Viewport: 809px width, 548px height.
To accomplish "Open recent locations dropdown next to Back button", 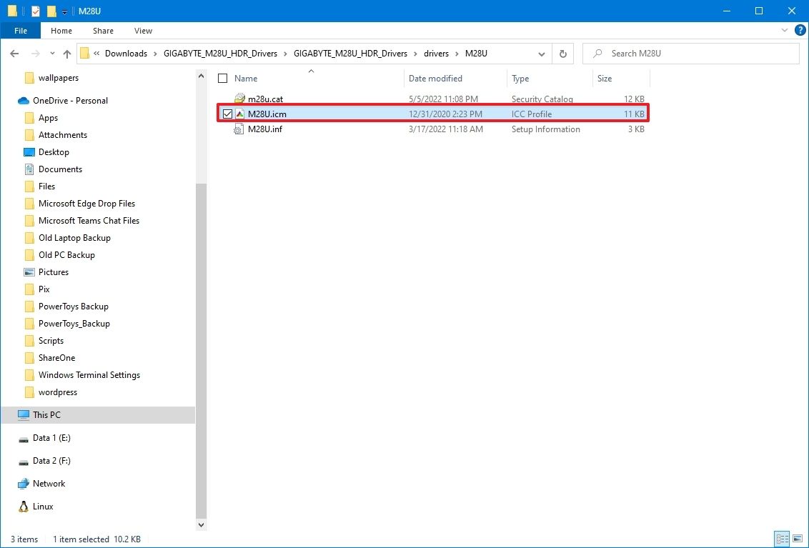I will point(51,53).
